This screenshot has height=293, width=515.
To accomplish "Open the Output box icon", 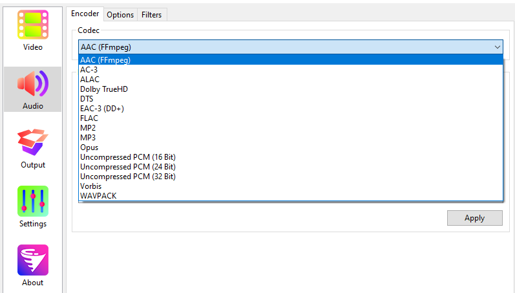I will point(33,142).
